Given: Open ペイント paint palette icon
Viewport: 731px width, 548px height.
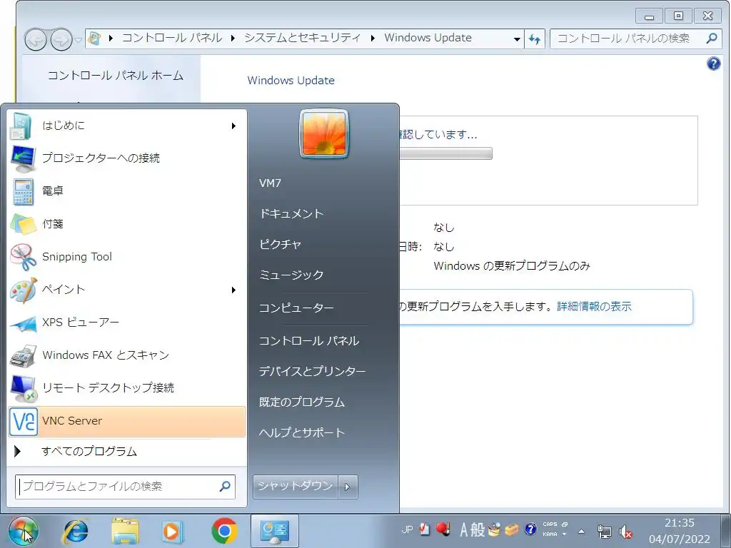Looking at the screenshot, I should coord(24,290).
